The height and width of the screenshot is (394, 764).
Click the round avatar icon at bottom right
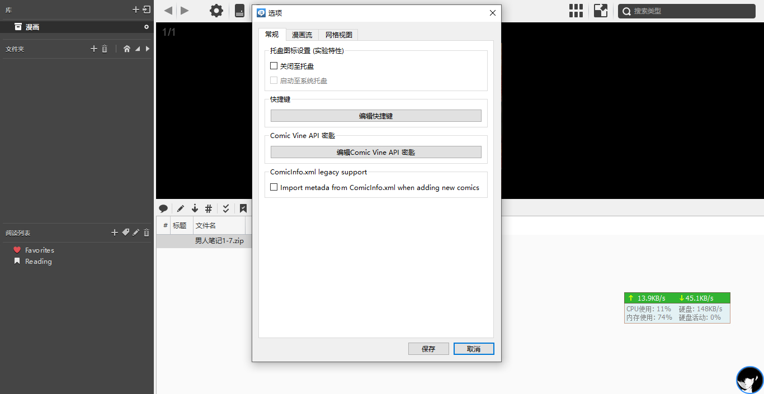click(749, 380)
